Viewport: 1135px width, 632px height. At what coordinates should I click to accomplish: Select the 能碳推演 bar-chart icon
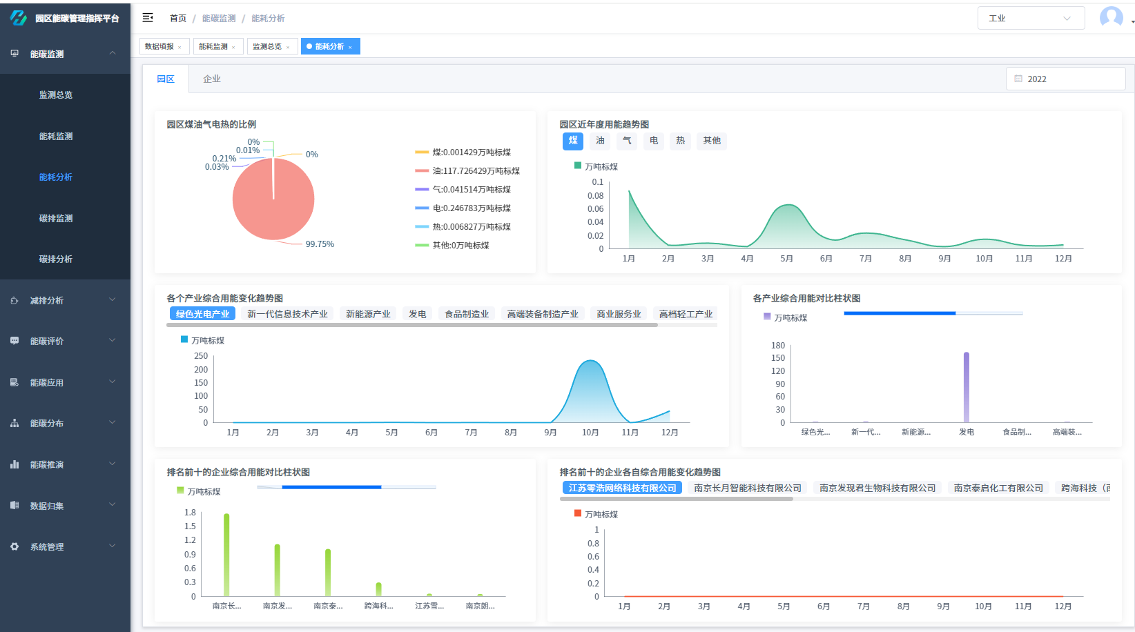pos(14,464)
